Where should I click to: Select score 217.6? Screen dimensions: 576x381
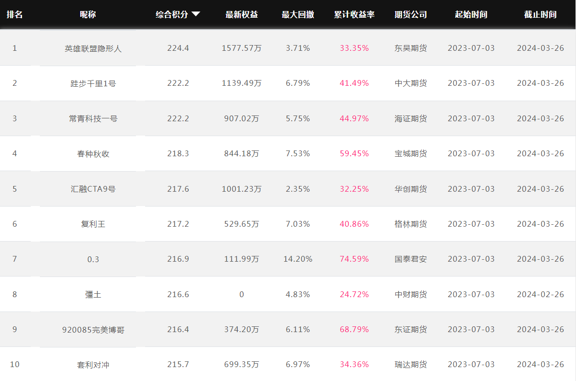pyautogui.click(x=178, y=189)
